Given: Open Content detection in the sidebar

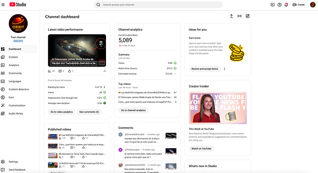Looking at the screenshot, I should point(19,89).
